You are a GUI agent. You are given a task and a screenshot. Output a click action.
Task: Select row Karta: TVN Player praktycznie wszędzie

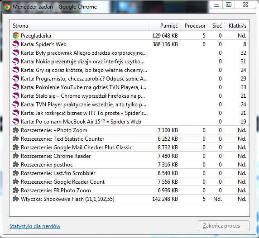[x=129, y=104]
